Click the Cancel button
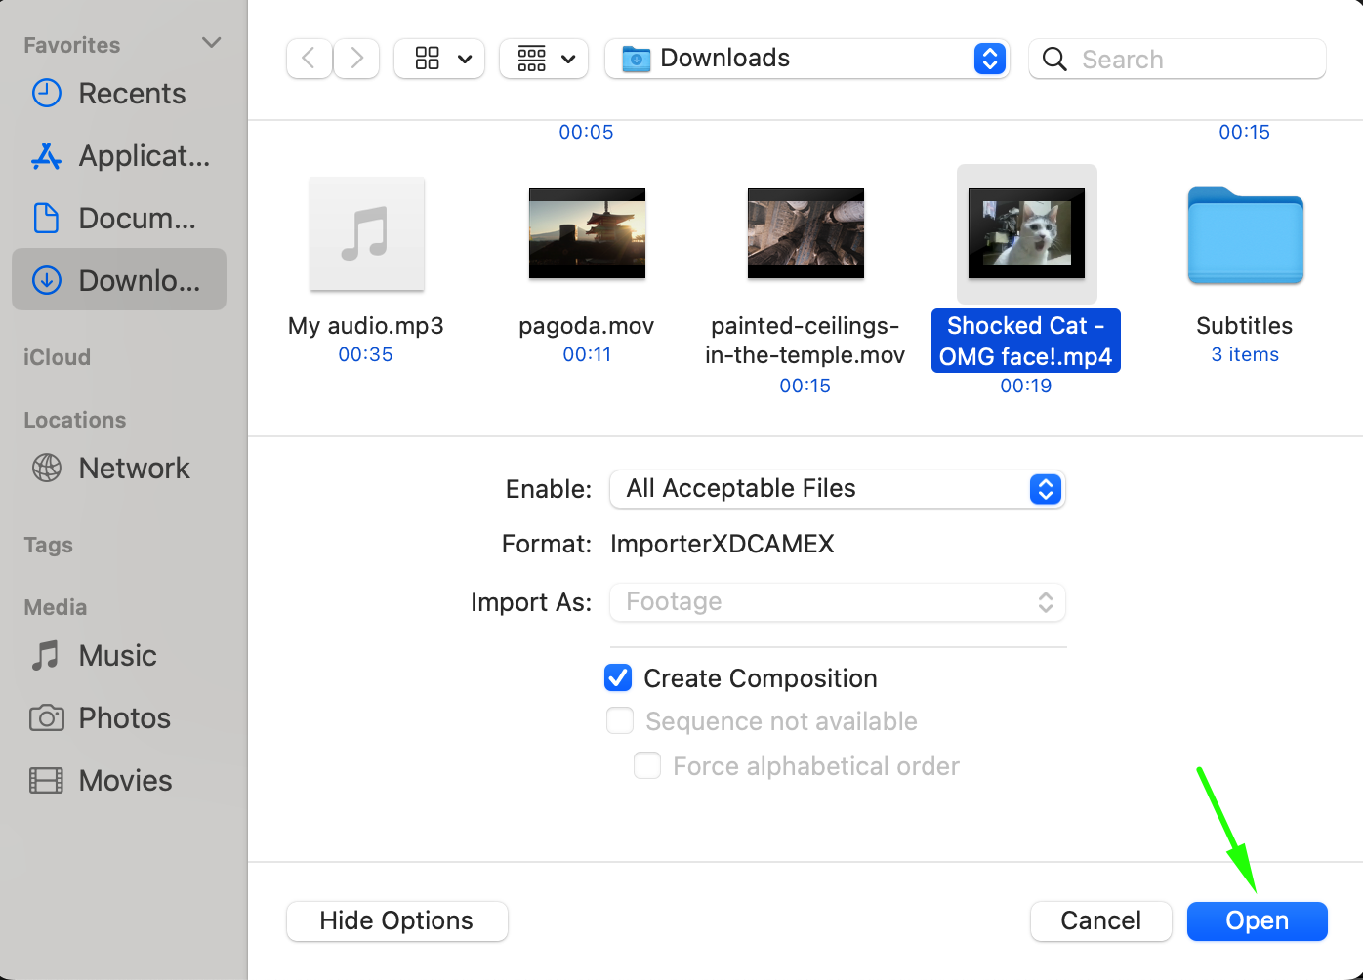The height and width of the screenshot is (980, 1363). coord(1100,921)
